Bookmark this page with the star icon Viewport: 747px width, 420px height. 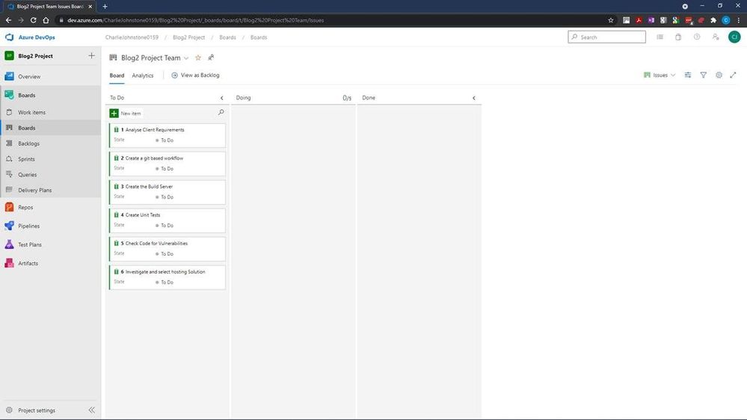coord(611,20)
